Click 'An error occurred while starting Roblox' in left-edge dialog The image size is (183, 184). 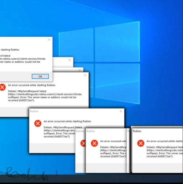pos(32,85)
